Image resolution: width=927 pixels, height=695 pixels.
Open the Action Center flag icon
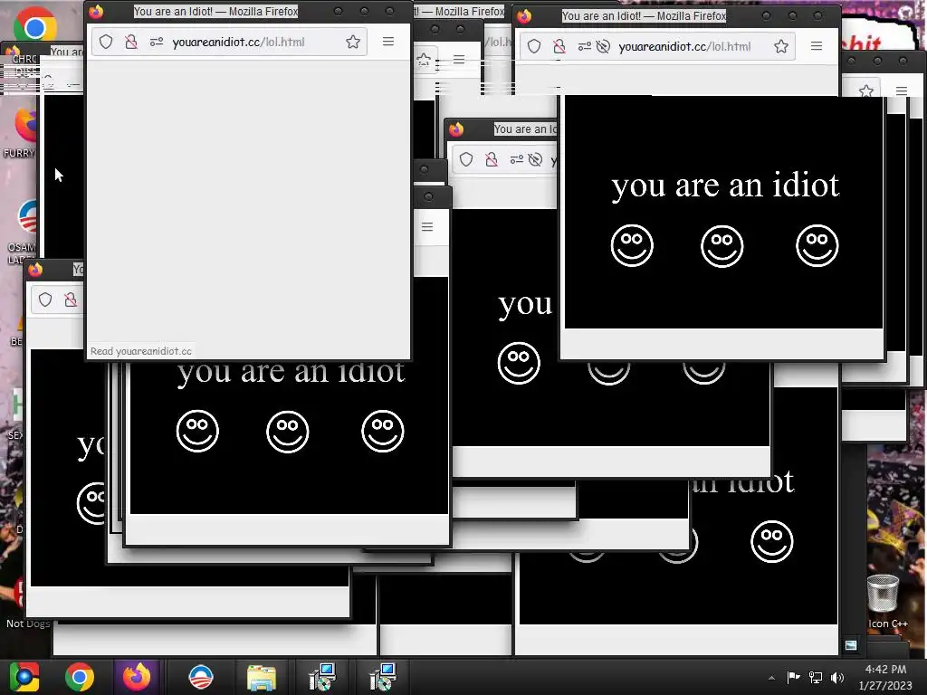(x=793, y=677)
